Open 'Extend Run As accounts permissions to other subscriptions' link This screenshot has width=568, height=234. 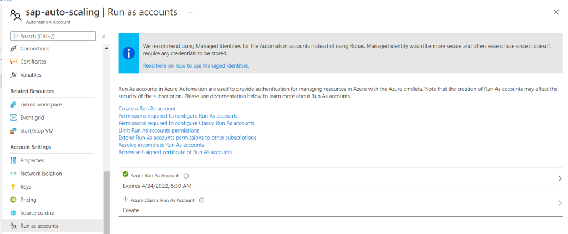tap(187, 138)
